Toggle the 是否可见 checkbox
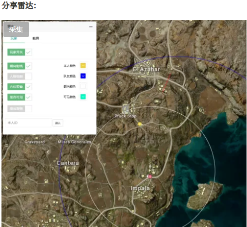 coord(28,97)
